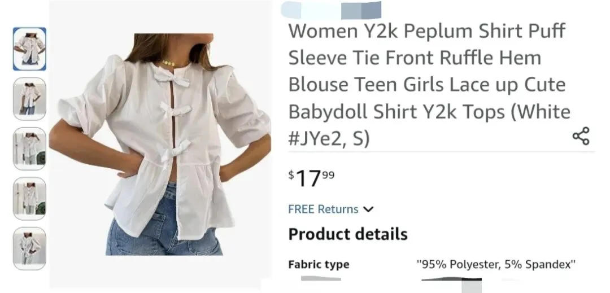Select the first thumbnail with blue border

coord(29,49)
